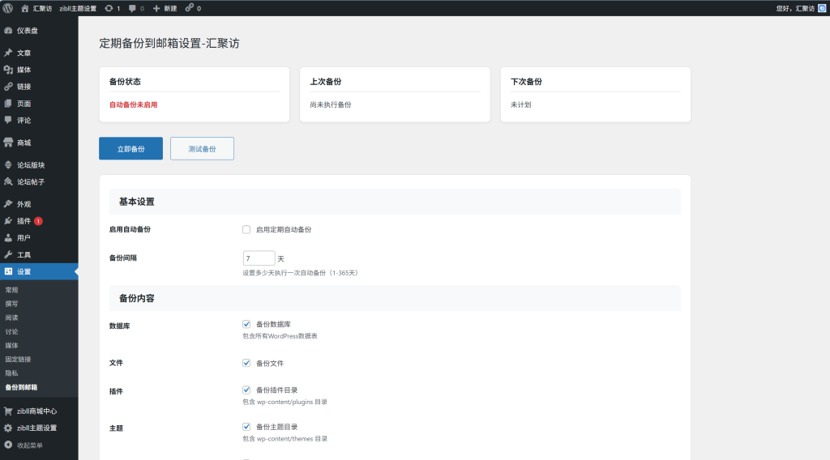Click the WordPress logo icon
This screenshot has height=460, width=830.
pyautogui.click(x=8, y=8)
